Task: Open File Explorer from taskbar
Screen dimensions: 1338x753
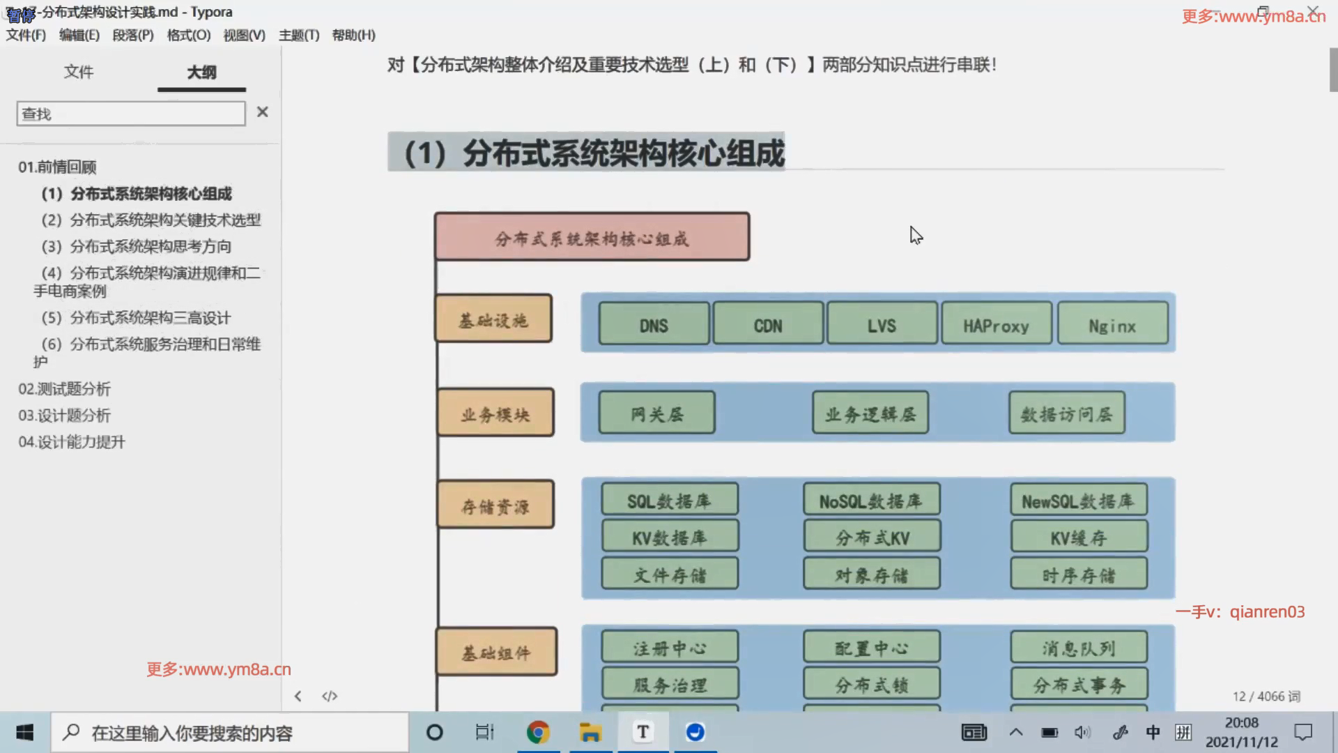Action: 590,732
